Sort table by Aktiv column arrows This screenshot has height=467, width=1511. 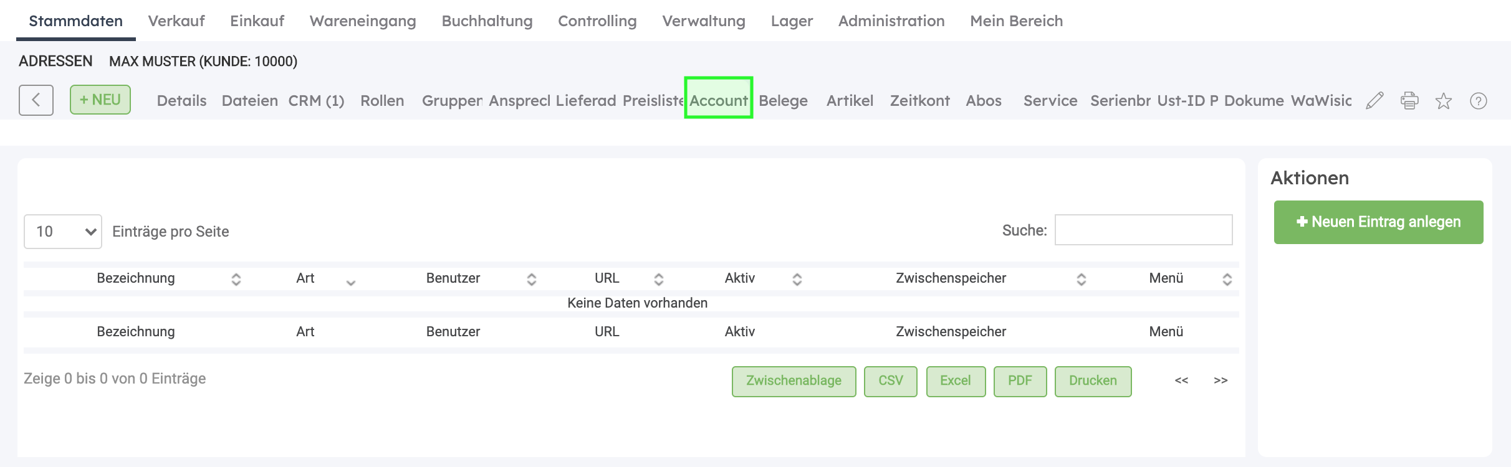797,279
